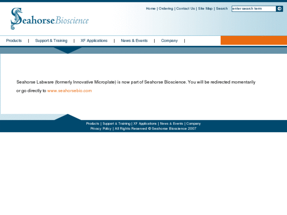Click the Seahorse Bioscience logo
This screenshot has width=287, height=215.
pos(50,19)
